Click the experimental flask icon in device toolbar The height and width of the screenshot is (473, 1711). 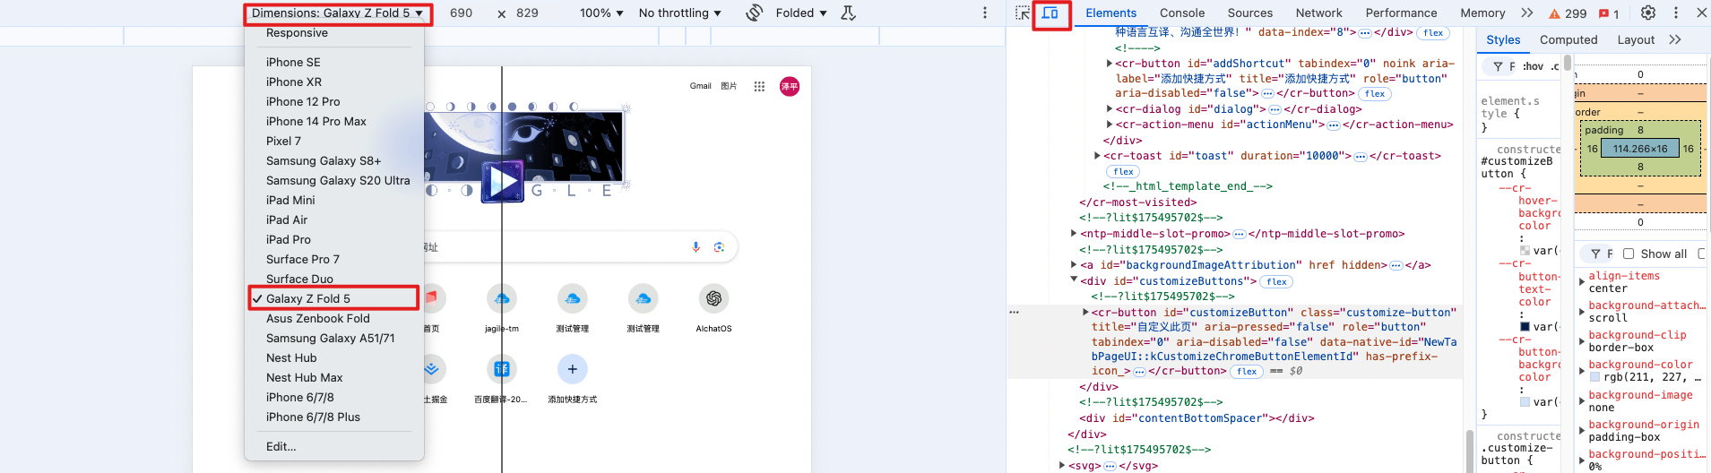point(848,13)
